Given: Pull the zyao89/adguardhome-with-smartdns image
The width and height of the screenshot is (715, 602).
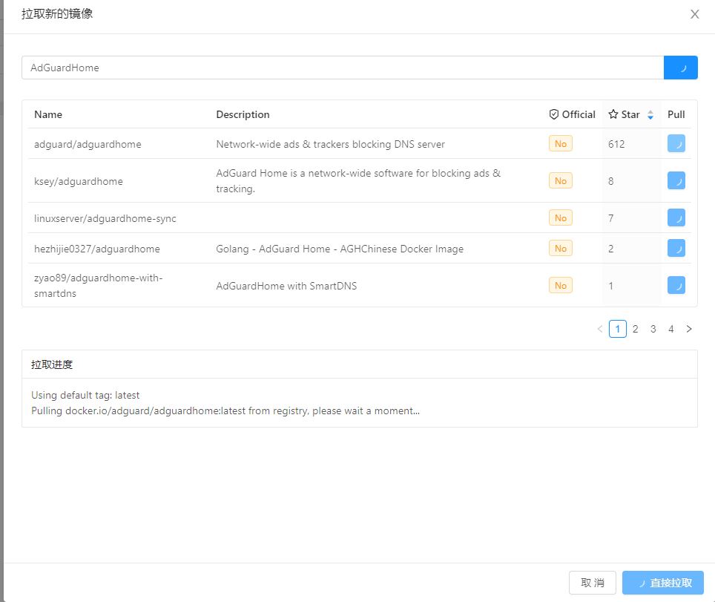Looking at the screenshot, I should click(x=676, y=285).
